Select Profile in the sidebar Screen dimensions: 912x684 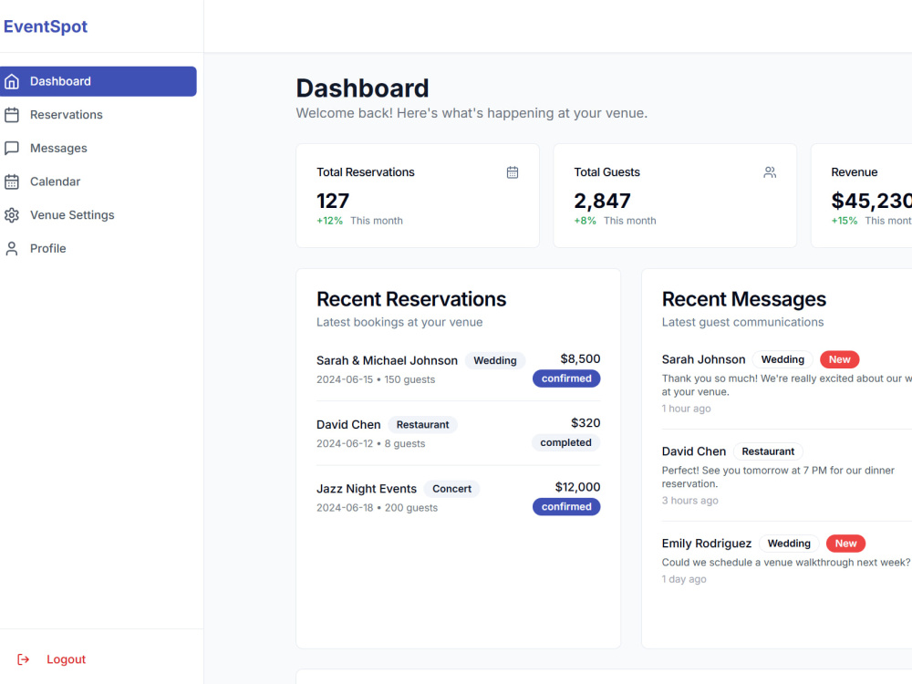coord(98,248)
